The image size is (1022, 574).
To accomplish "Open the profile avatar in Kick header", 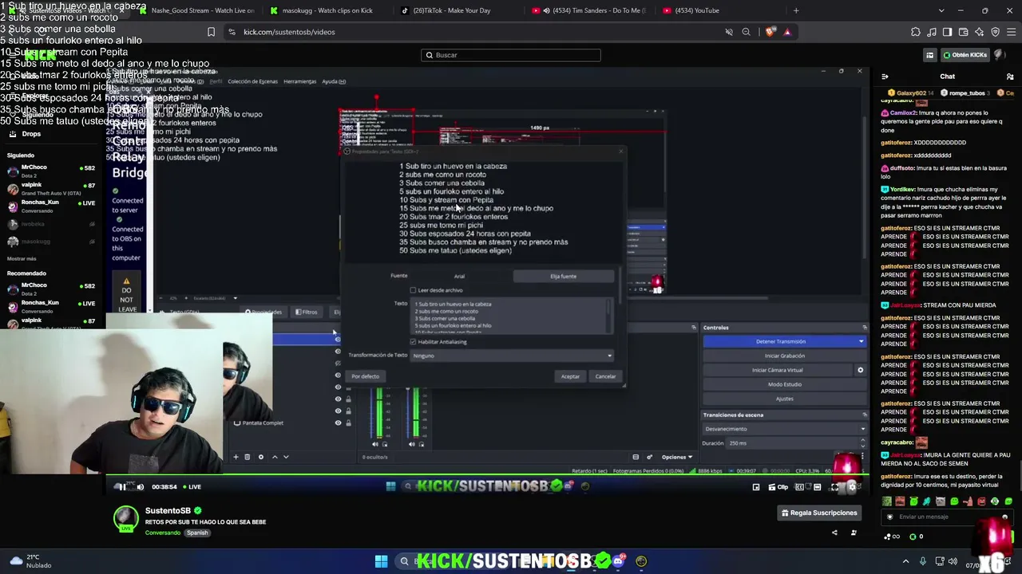I will click(x=1001, y=55).
